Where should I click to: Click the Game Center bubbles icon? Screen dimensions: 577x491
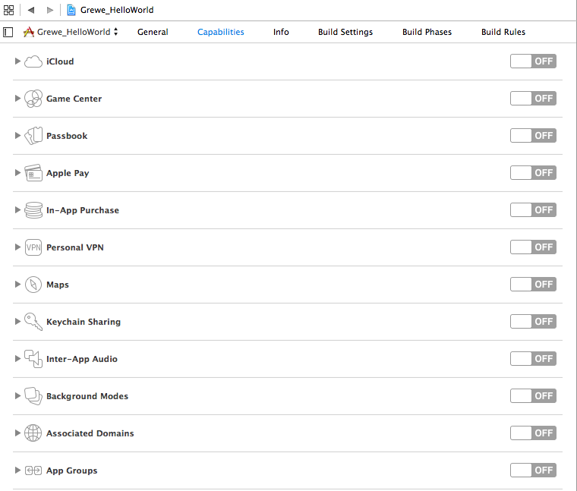point(33,99)
